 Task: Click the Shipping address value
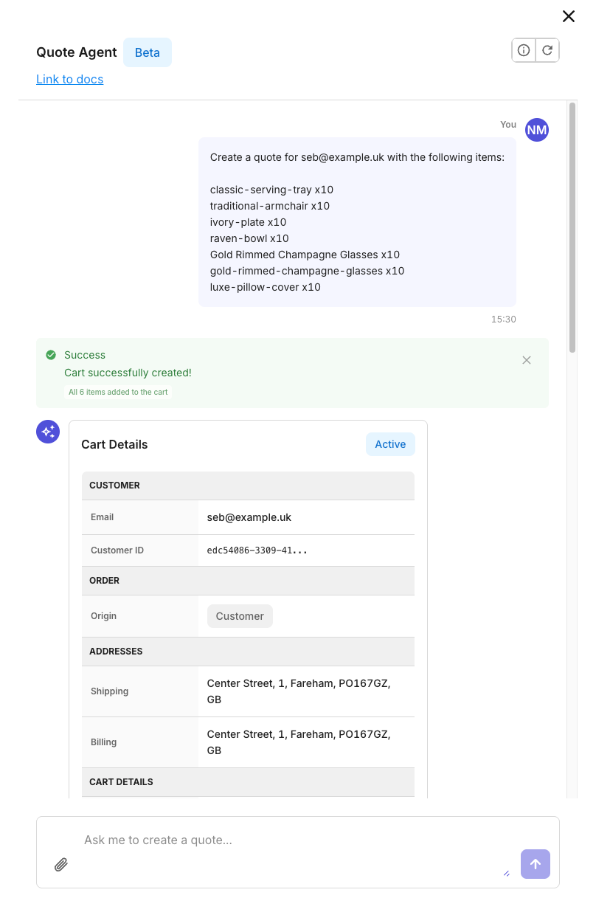pos(299,691)
